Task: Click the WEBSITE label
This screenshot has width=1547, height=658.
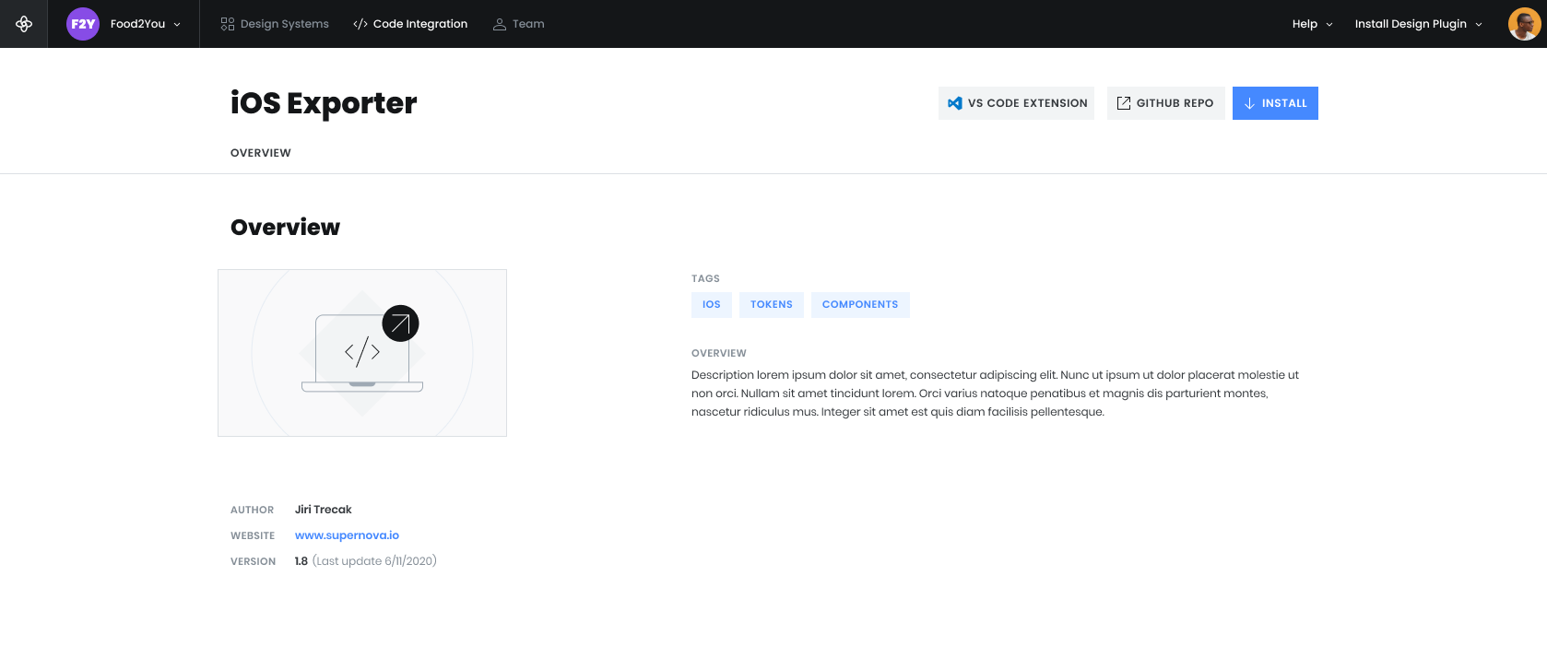Action: 253,535
